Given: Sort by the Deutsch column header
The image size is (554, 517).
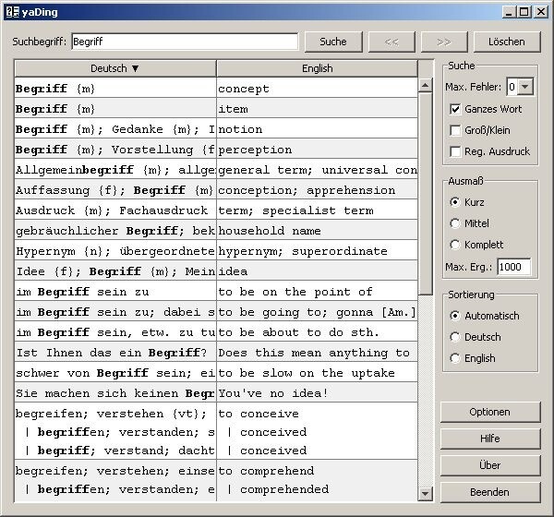Looking at the screenshot, I should pyautogui.click(x=115, y=68).
